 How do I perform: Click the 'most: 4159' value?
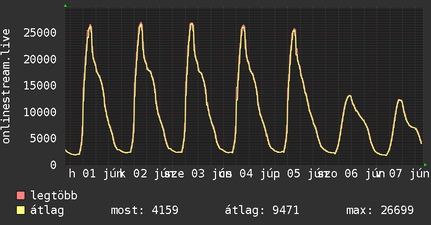tap(144, 210)
